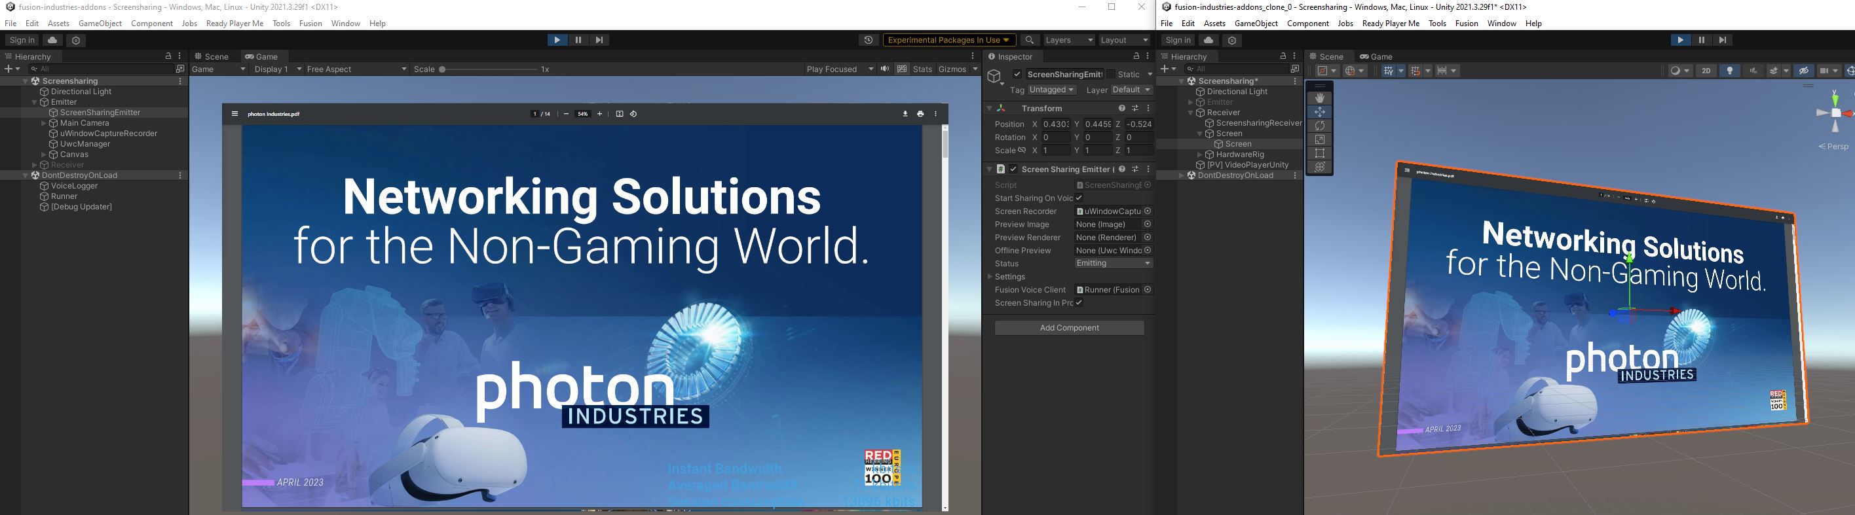Toggle the Static checkbox in Inspector
Image resolution: width=1855 pixels, height=515 pixels.
1110,74
